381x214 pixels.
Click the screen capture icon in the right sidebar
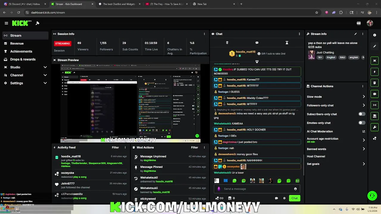coord(375,61)
